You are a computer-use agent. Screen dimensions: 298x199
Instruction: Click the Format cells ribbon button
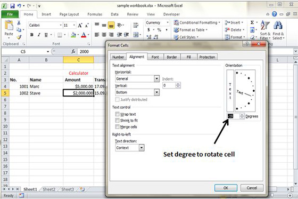(x=235, y=37)
